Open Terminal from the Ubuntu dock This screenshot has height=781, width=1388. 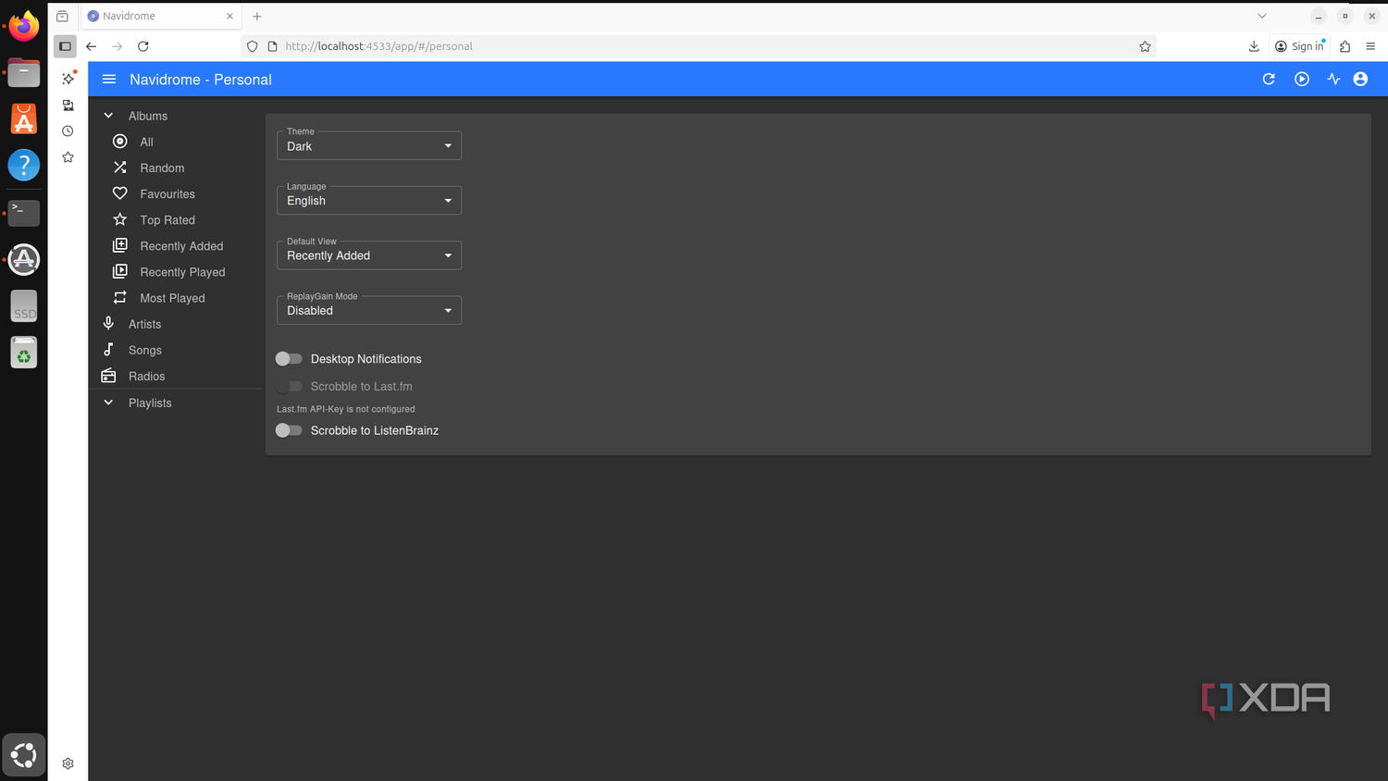tap(24, 213)
